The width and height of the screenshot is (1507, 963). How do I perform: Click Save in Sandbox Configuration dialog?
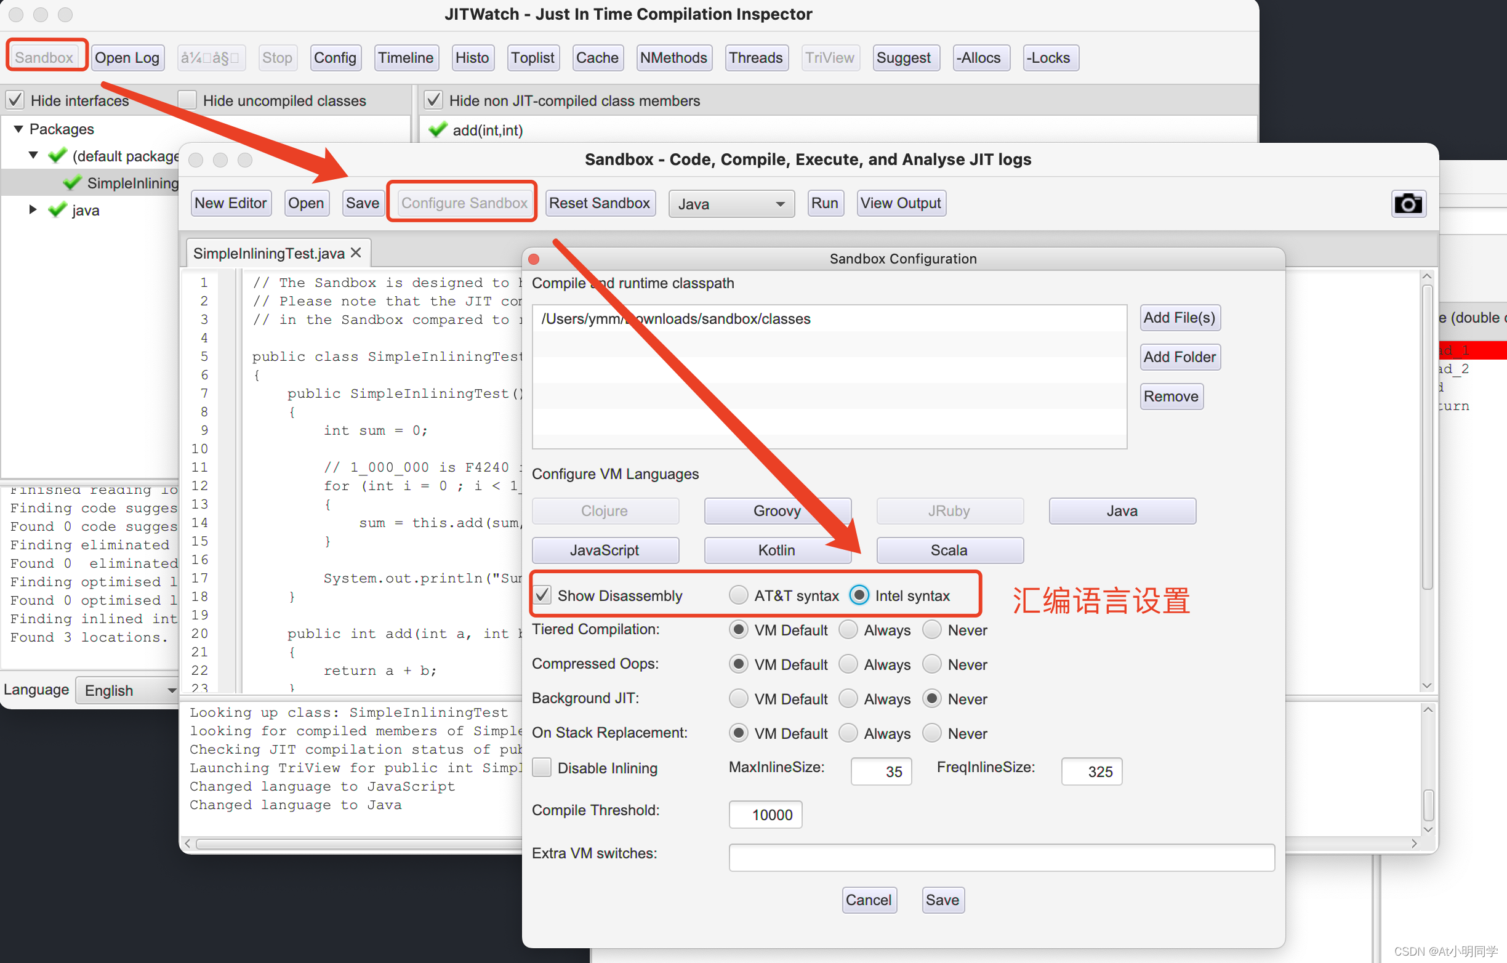coord(942,900)
